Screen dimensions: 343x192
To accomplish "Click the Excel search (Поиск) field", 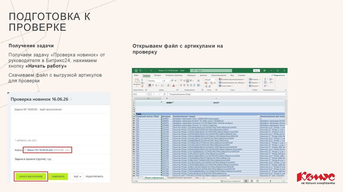I will pos(211,71).
